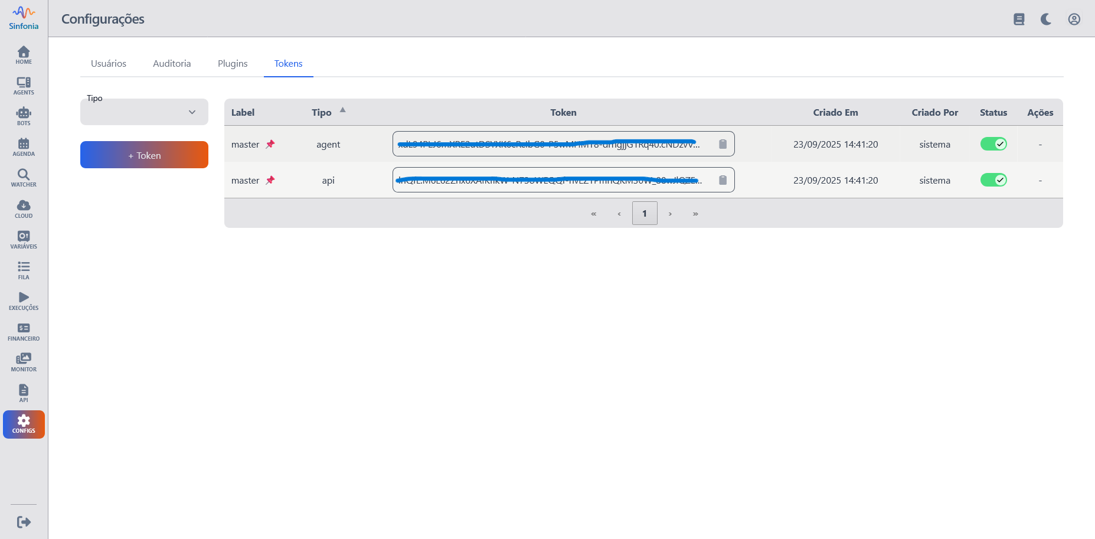Viewport: 1095px width, 539px height.
Task: Switch to the Usuários tab
Action: pos(109,64)
